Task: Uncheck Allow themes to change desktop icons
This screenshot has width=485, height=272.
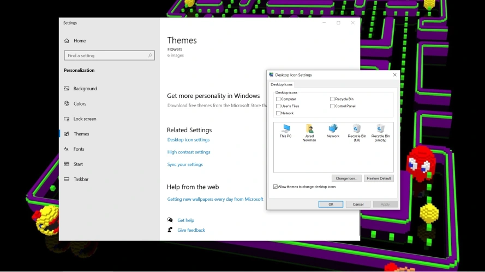Action: pyautogui.click(x=276, y=187)
